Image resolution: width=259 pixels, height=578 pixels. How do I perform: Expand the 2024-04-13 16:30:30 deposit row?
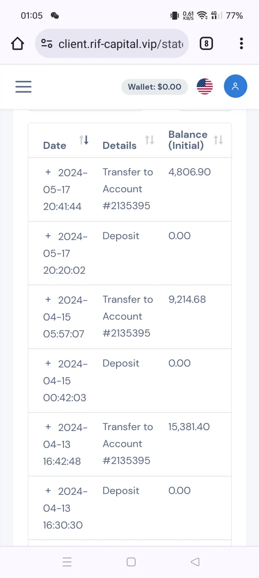(x=48, y=491)
